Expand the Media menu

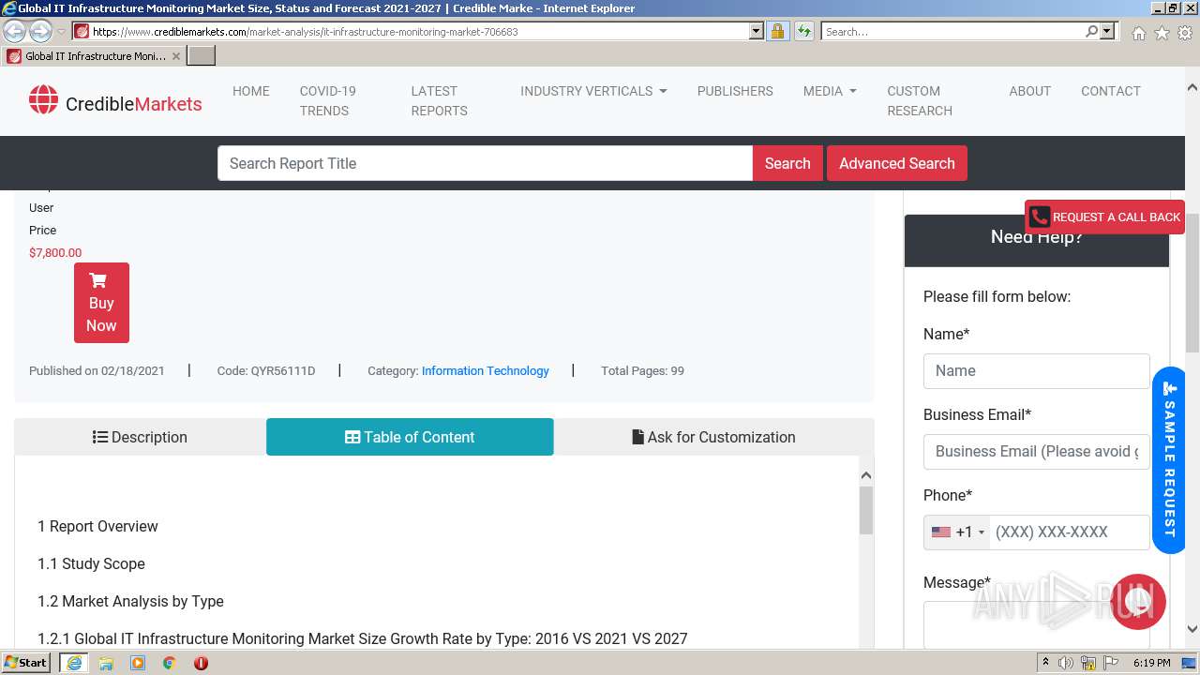coord(830,91)
